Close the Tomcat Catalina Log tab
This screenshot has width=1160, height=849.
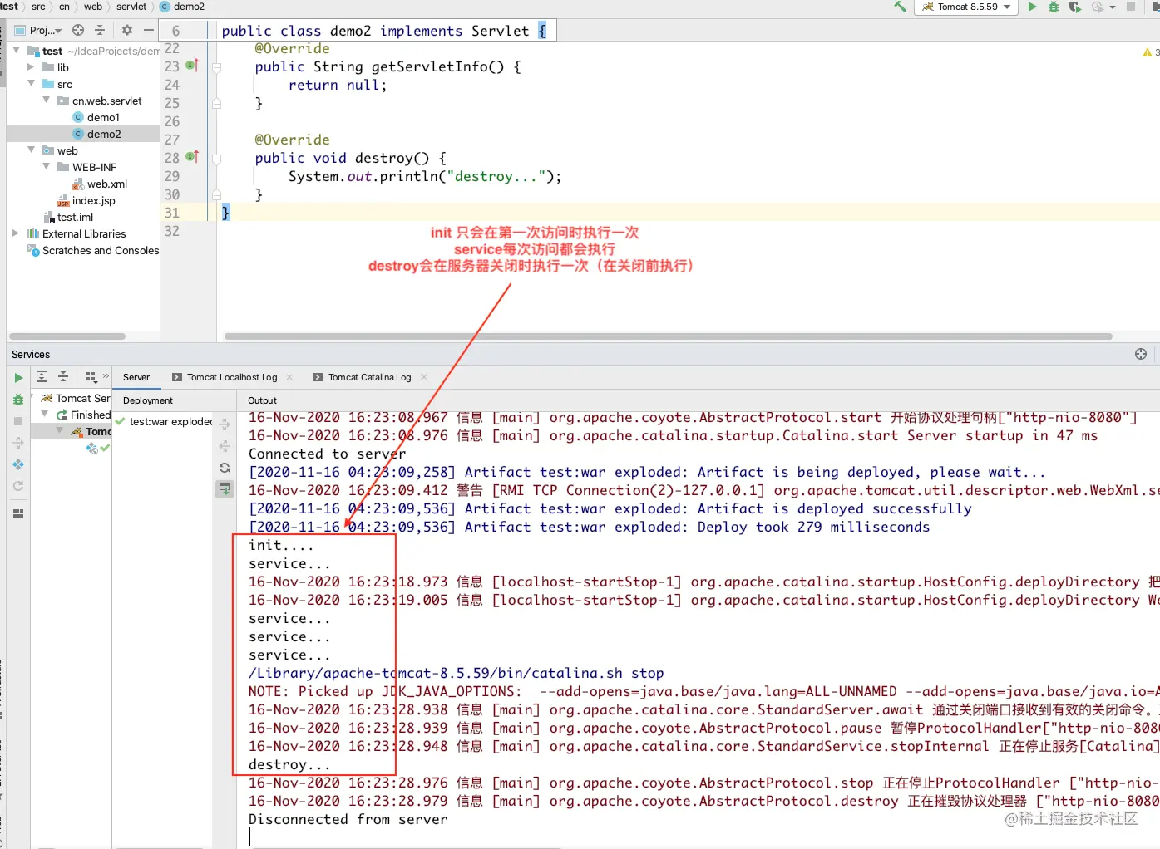(x=423, y=377)
